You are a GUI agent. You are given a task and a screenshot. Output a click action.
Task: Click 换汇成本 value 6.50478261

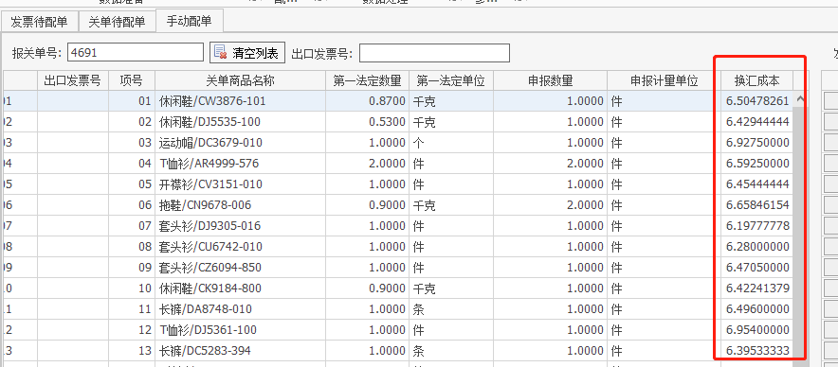[757, 101]
